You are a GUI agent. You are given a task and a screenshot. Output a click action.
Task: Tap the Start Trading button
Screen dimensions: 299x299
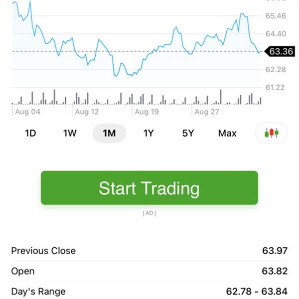tap(149, 188)
